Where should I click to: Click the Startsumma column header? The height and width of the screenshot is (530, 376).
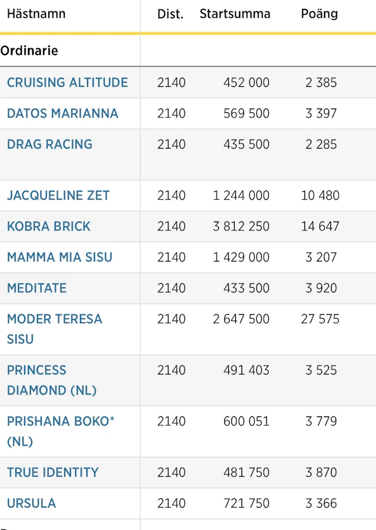pos(235,14)
